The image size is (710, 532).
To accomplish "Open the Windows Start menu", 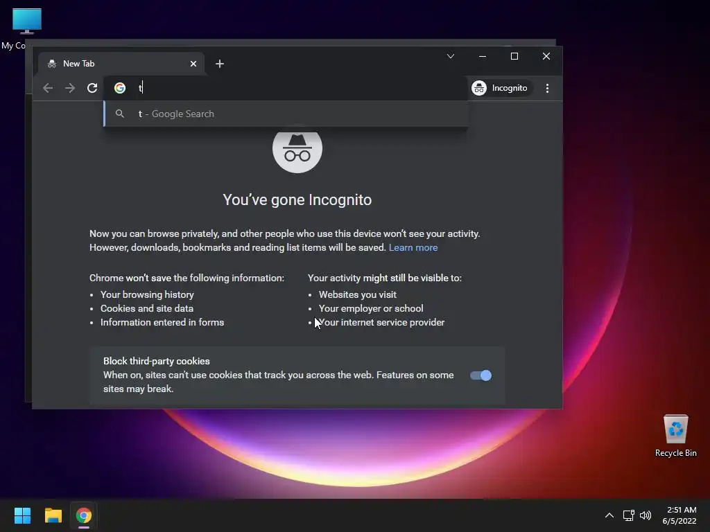I will (22, 515).
